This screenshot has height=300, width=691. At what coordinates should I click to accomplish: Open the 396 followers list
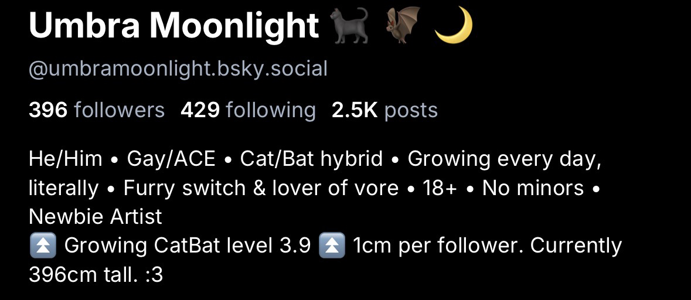coord(97,110)
